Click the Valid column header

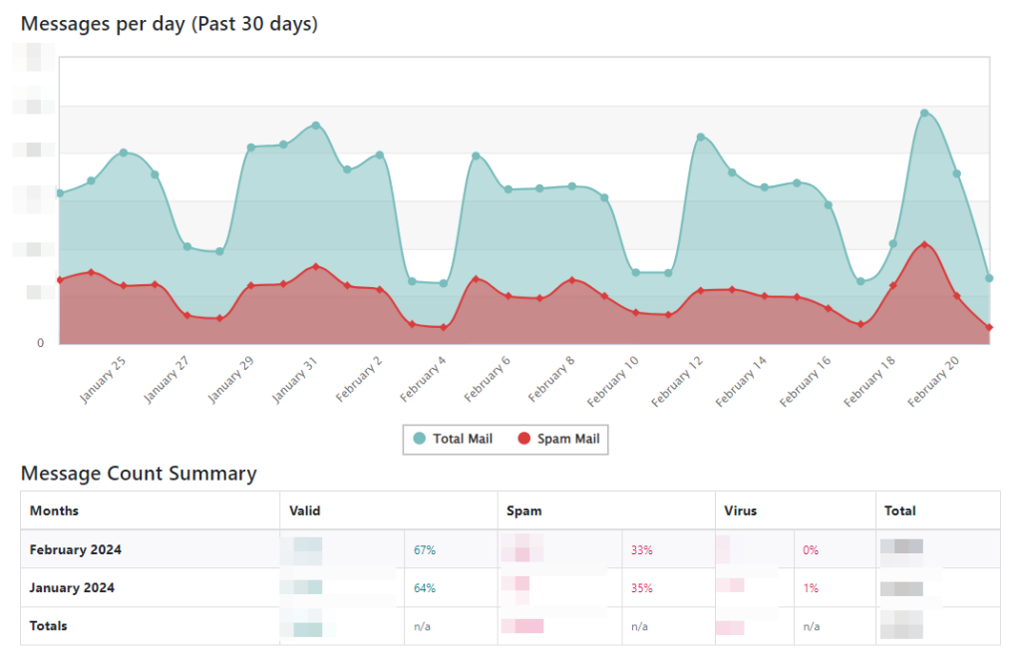tap(304, 510)
